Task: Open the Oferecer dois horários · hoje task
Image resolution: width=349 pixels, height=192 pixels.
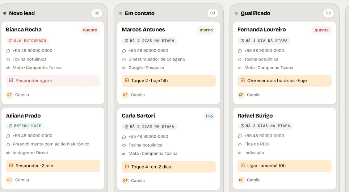Action: coord(285,81)
